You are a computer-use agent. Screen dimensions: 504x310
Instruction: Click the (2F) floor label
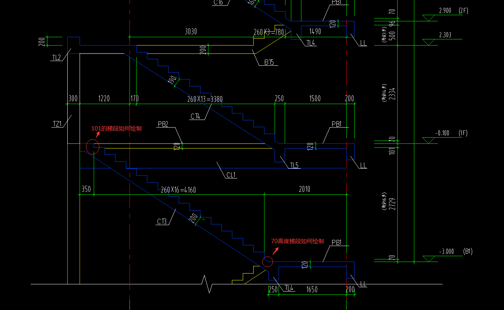[463, 11]
